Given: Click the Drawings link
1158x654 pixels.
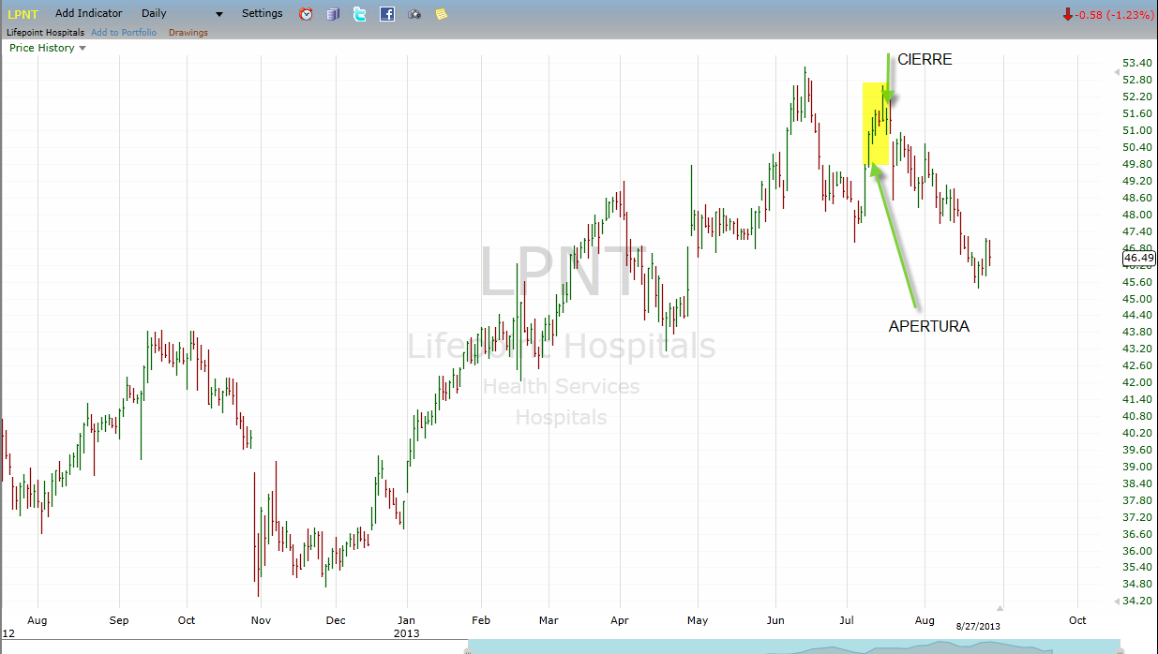Looking at the screenshot, I should coord(188,33).
